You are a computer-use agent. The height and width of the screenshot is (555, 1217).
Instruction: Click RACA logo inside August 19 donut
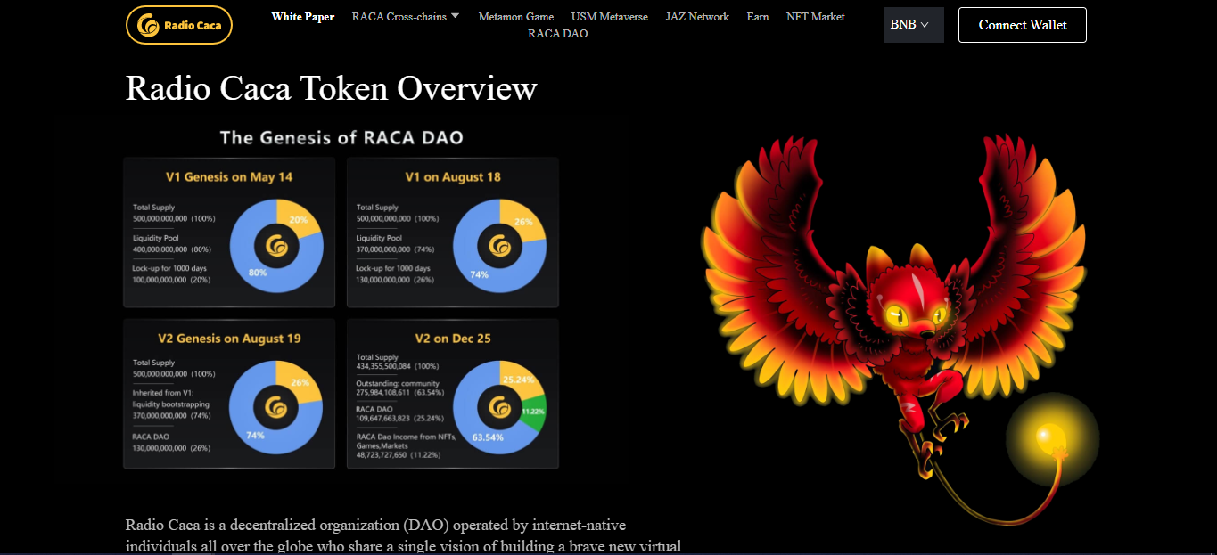(x=276, y=408)
